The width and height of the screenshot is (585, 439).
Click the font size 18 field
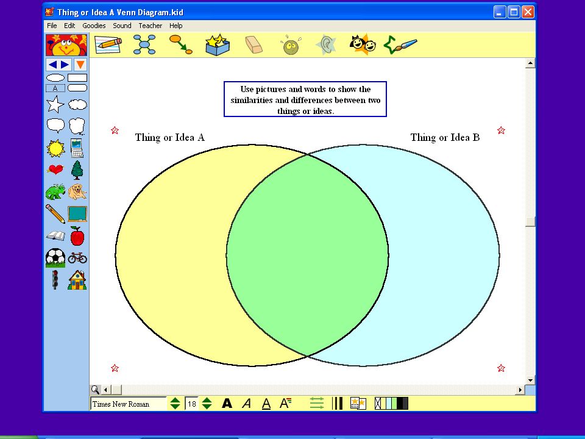pos(191,404)
